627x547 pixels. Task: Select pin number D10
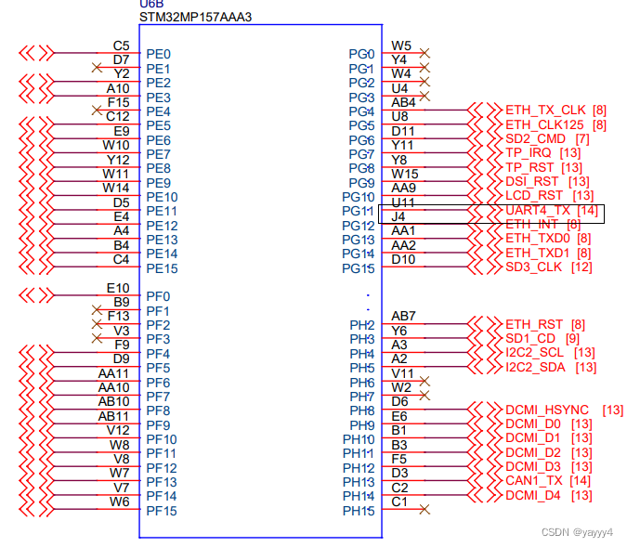click(x=403, y=259)
